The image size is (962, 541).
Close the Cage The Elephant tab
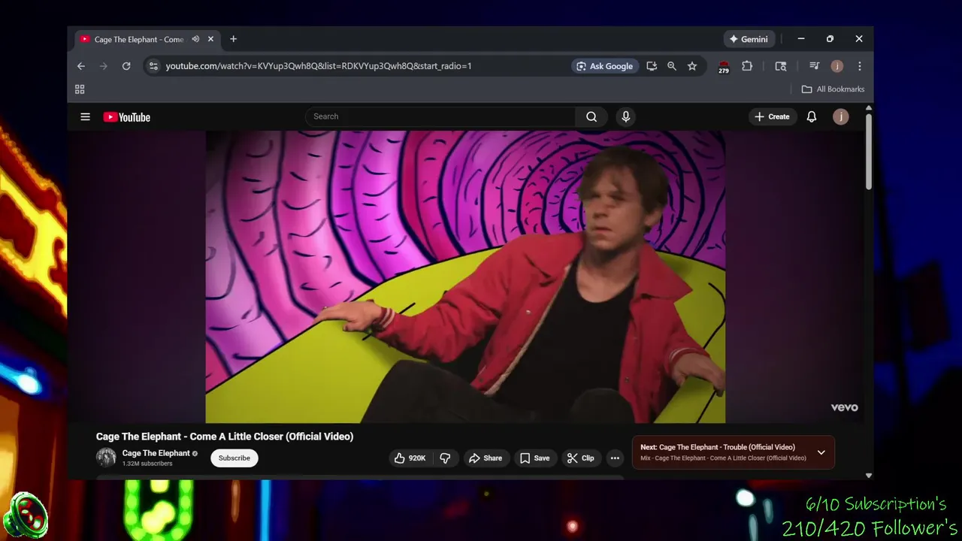pyautogui.click(x=210, y=39)
